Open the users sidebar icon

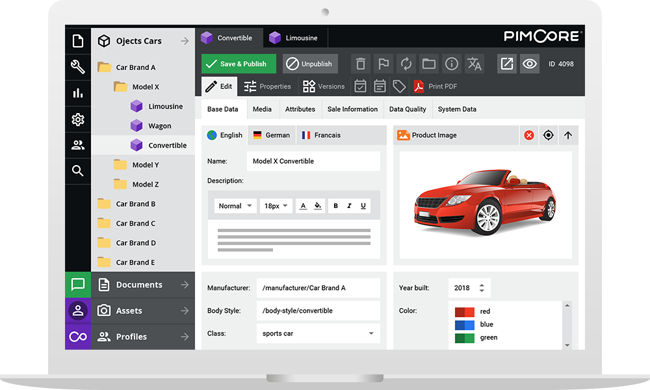(x=78, y=145)
